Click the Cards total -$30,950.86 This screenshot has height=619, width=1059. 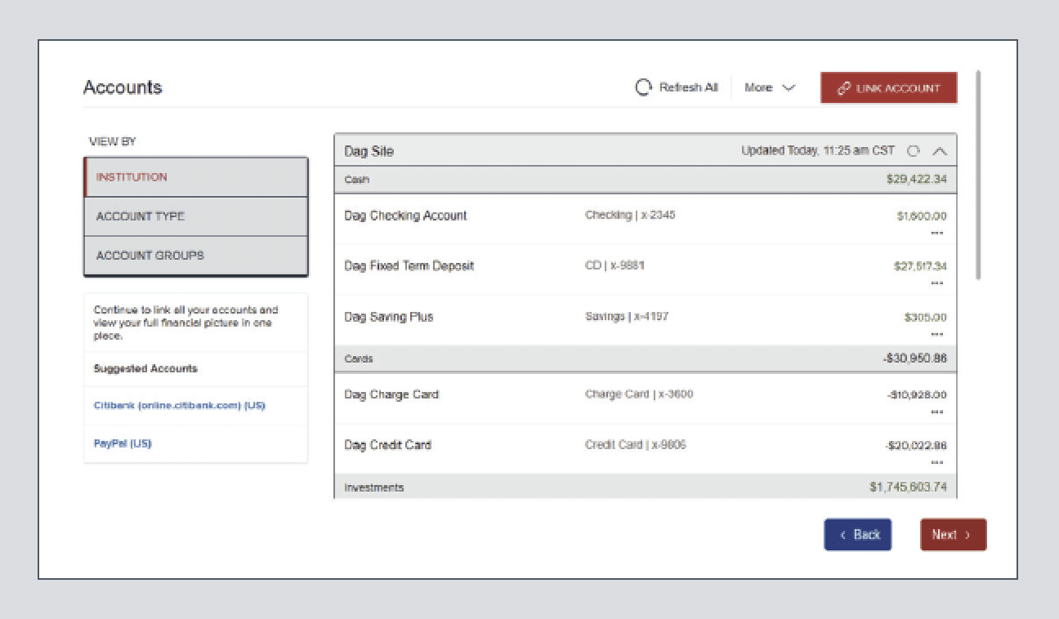(914, 358)
